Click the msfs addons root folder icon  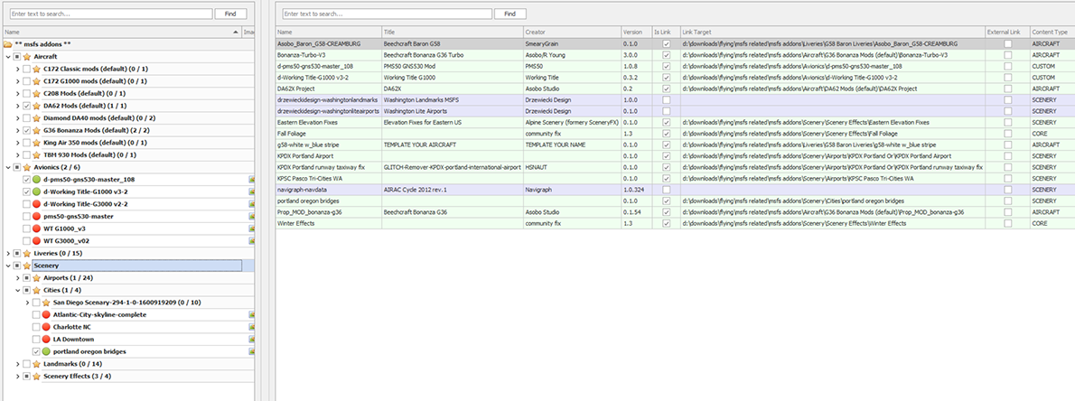7,44
